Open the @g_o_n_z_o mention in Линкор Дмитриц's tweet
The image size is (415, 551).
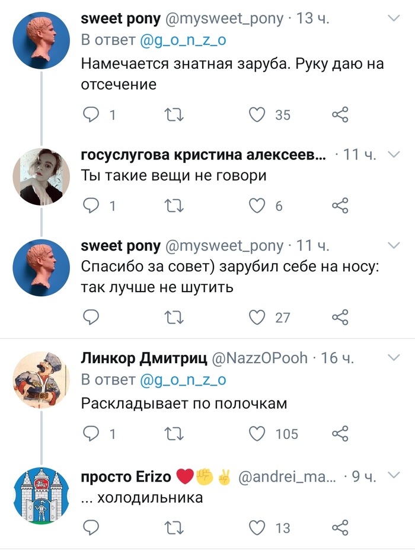pyautogui.click(x=183, y=380)
